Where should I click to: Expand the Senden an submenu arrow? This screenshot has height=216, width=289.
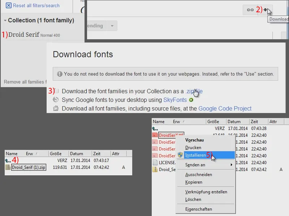pyautogui.click(x=231, y=165)
